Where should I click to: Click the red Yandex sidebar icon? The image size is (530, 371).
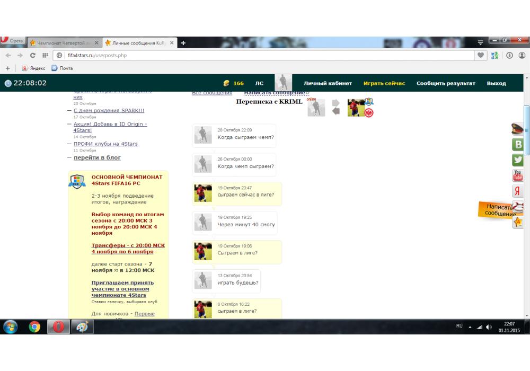(518, 191)
